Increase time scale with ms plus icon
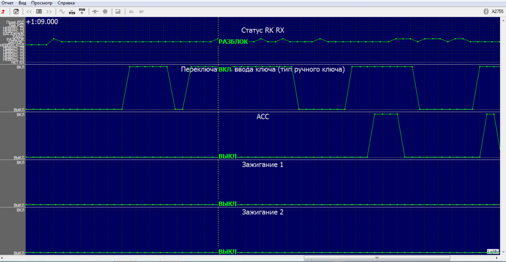Screen dimensions: 506x262 82,11
